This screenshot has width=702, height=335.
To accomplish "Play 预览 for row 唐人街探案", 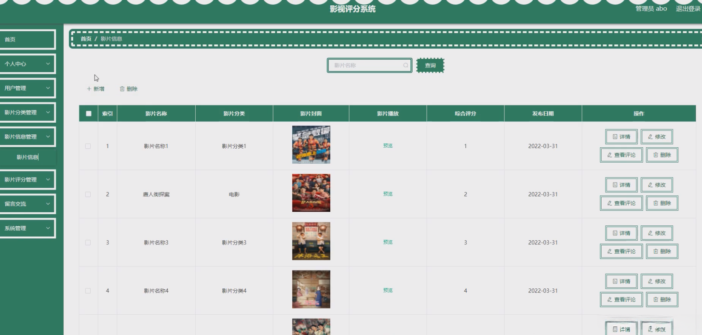I will point(388,194).
